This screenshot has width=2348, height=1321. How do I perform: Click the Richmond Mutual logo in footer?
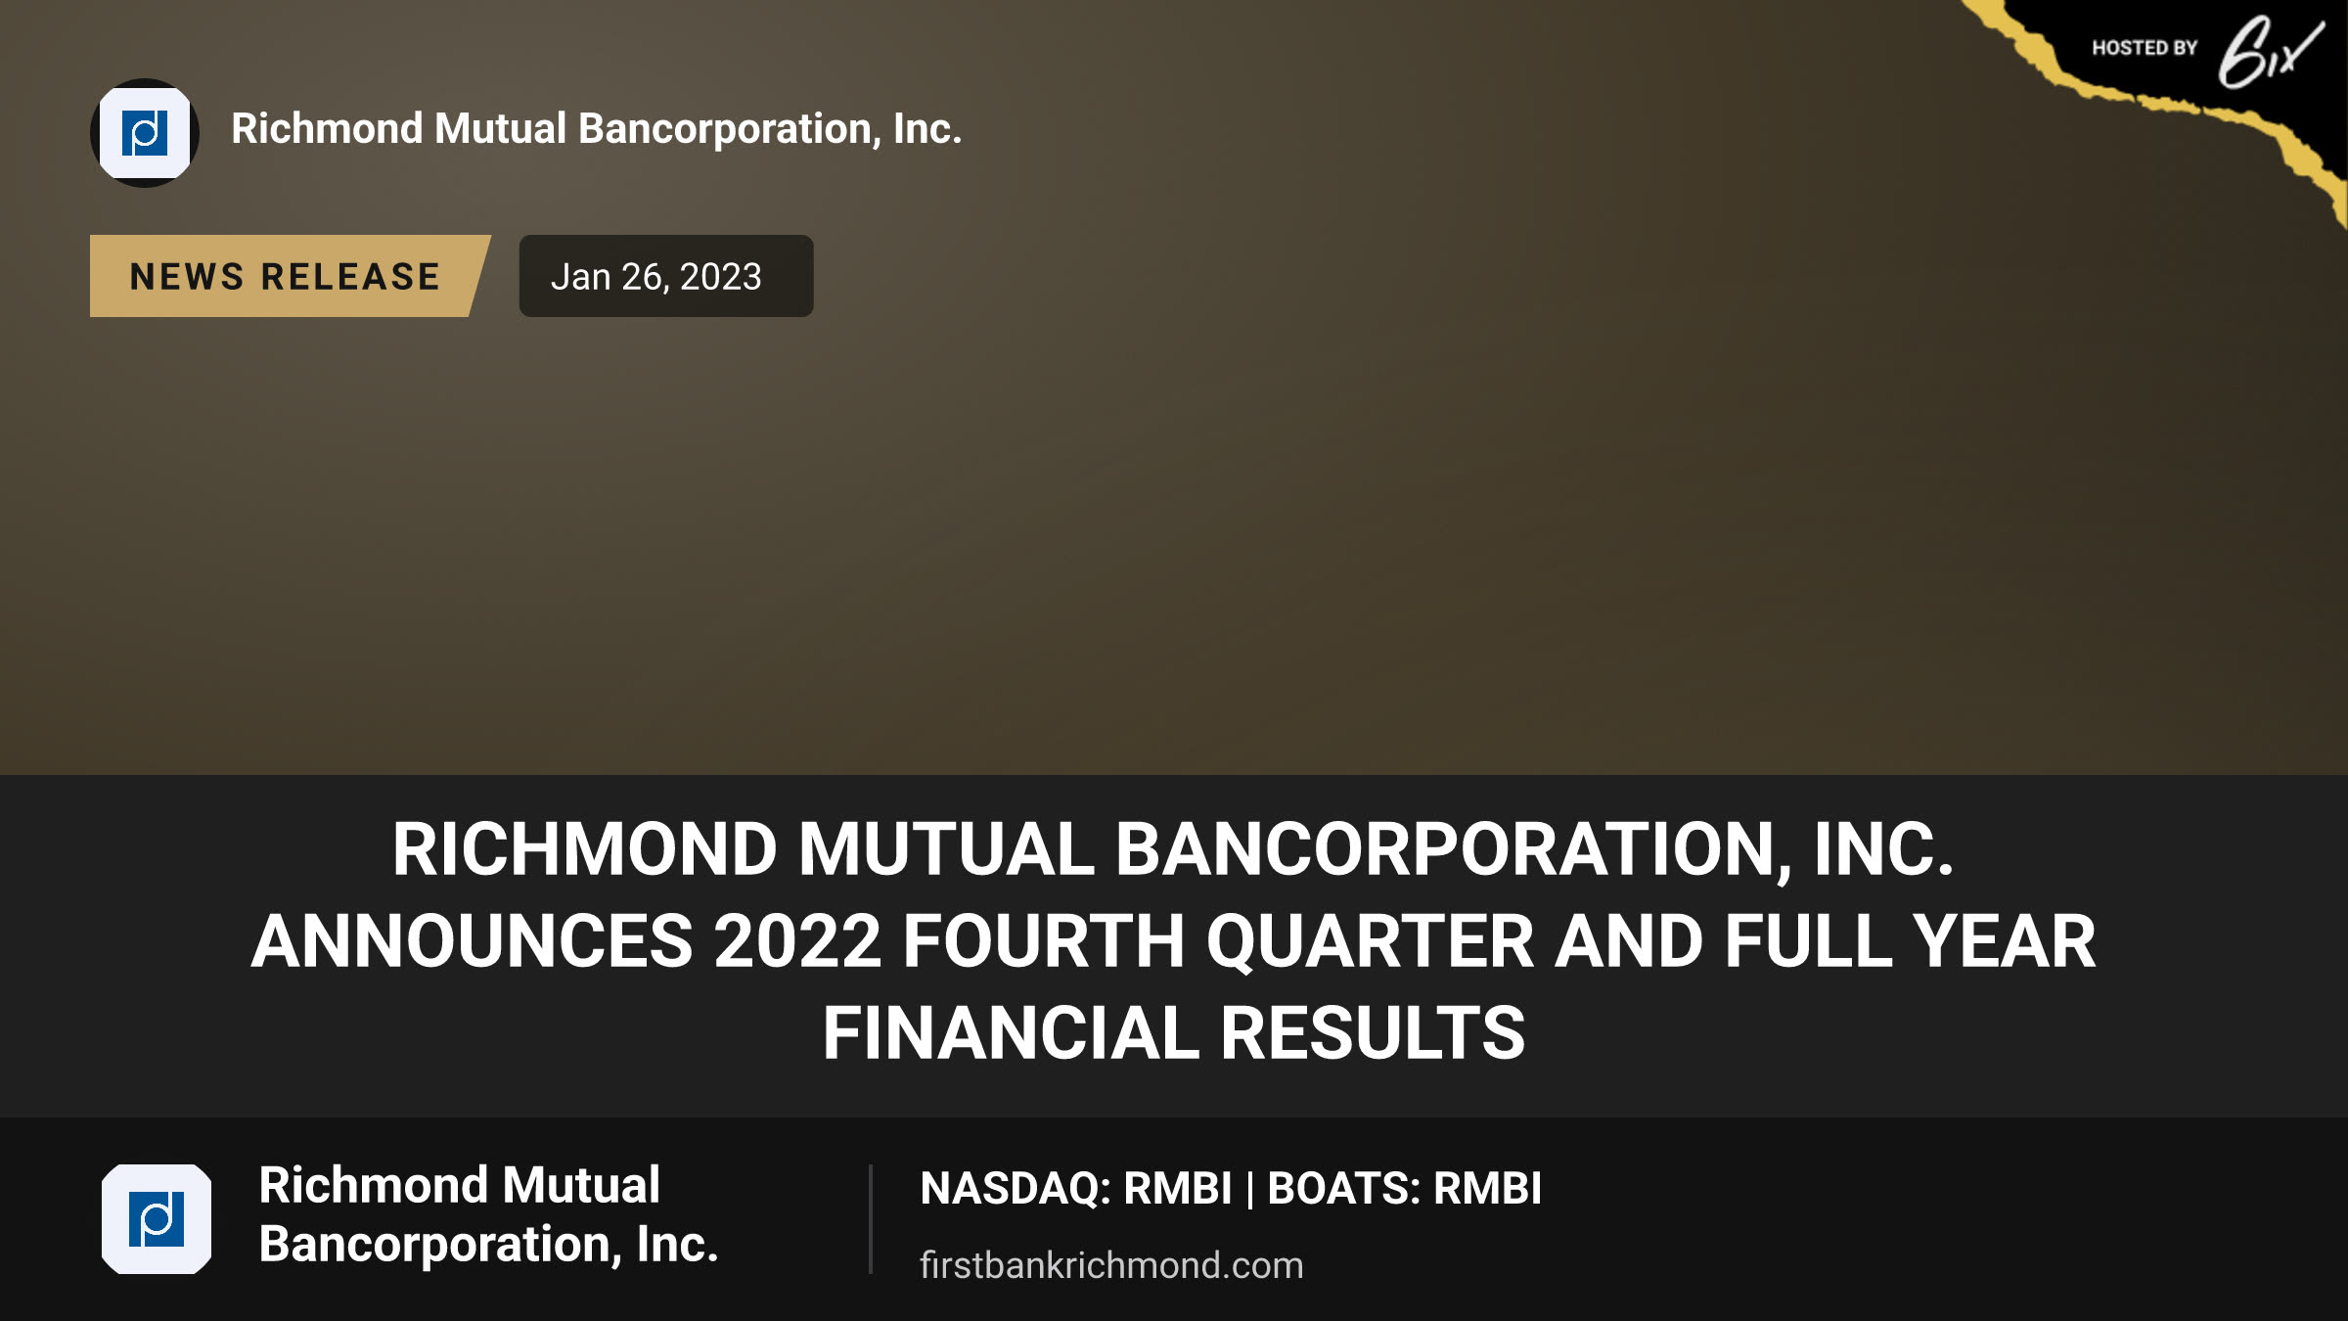[157, 1219]
